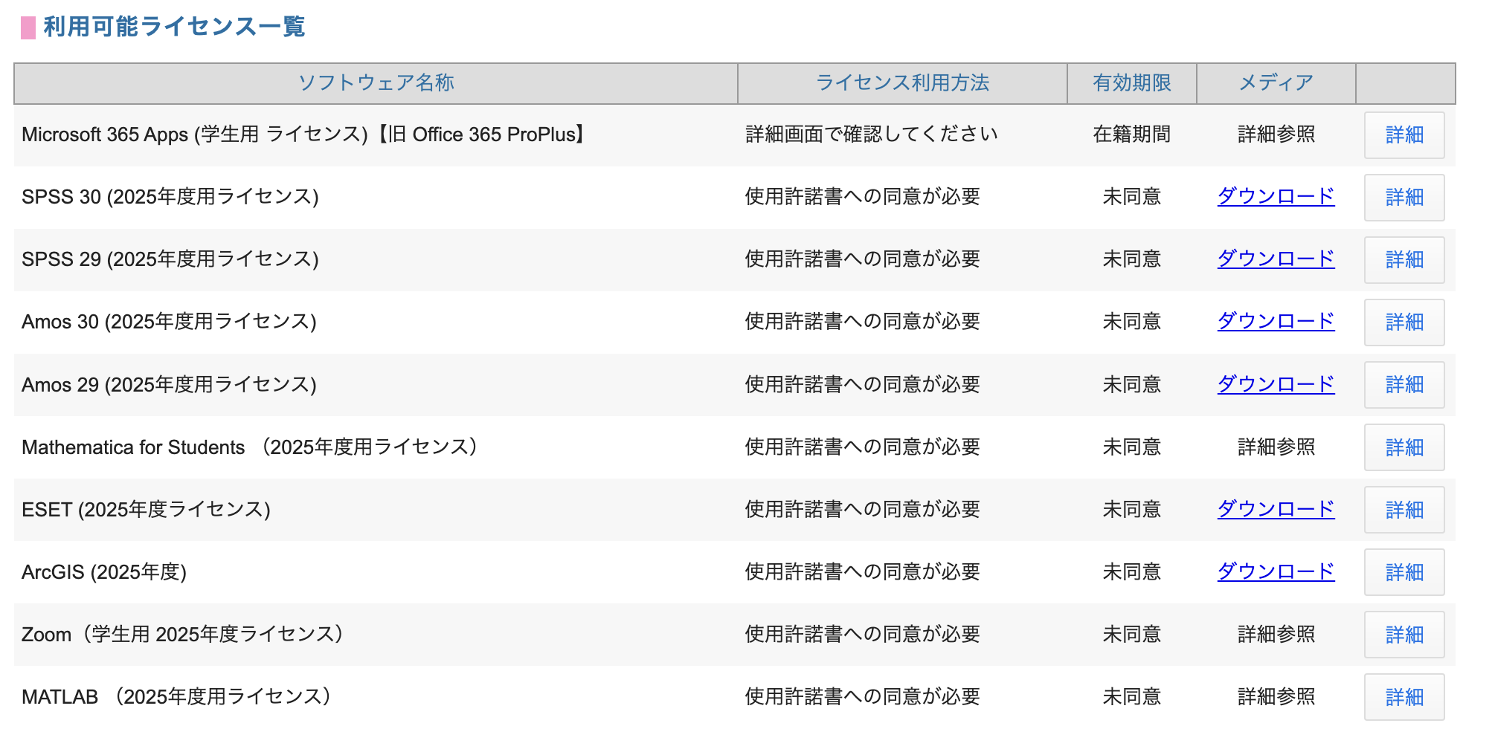Click 未同意 status in ESET row

(x=1132, y=510)
